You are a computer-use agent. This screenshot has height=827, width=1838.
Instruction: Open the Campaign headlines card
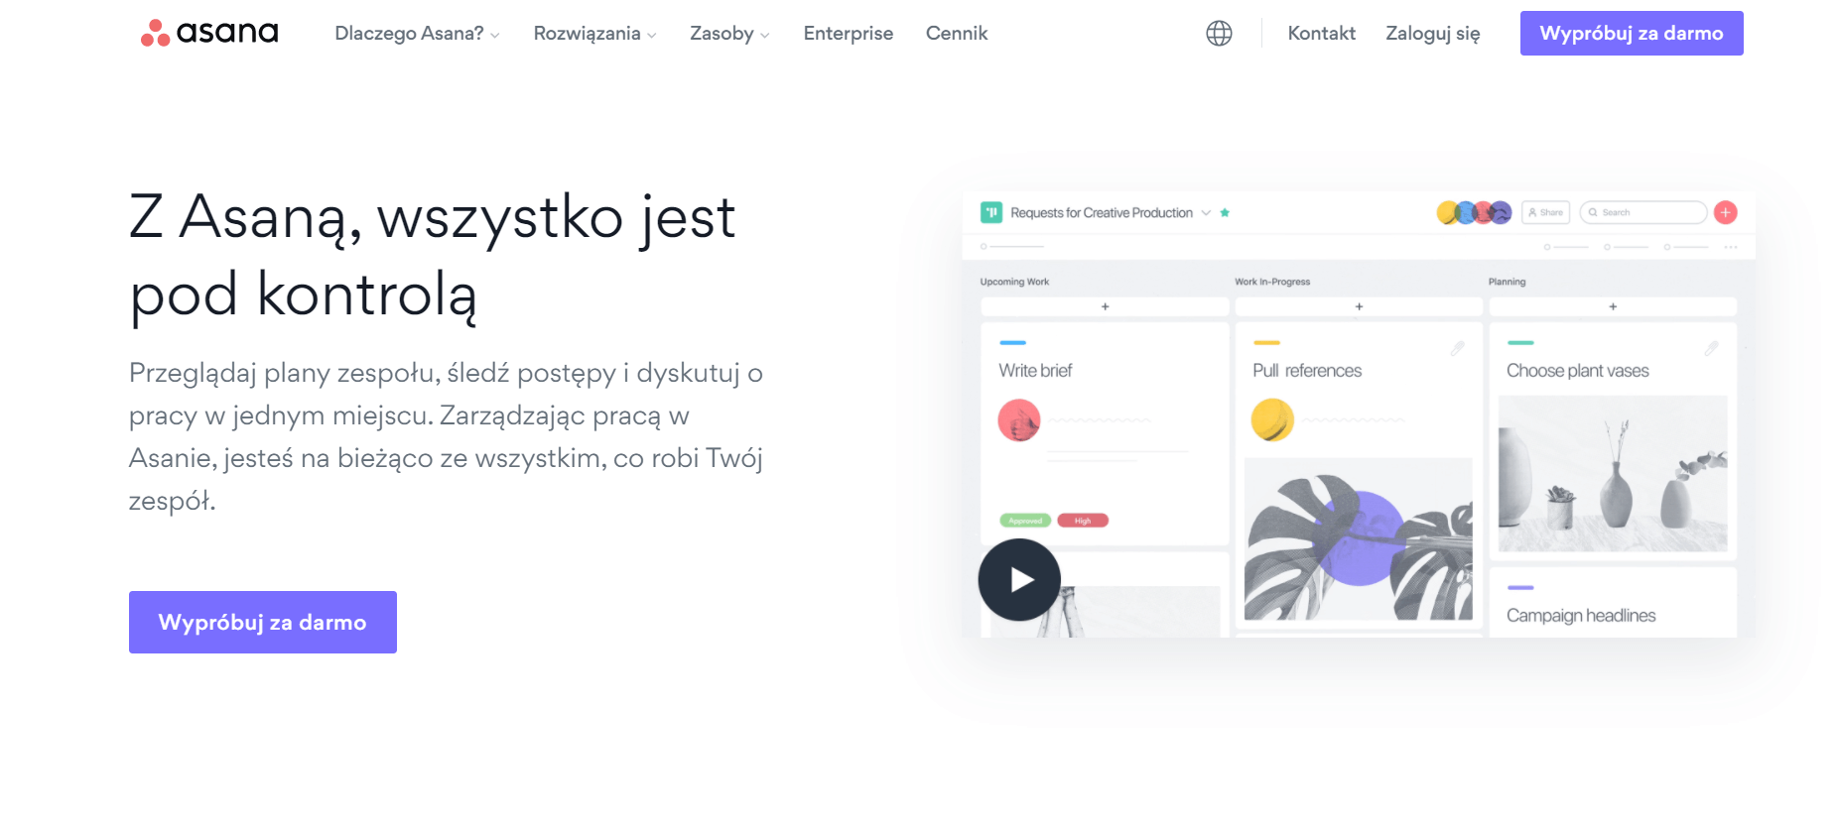1613,603
